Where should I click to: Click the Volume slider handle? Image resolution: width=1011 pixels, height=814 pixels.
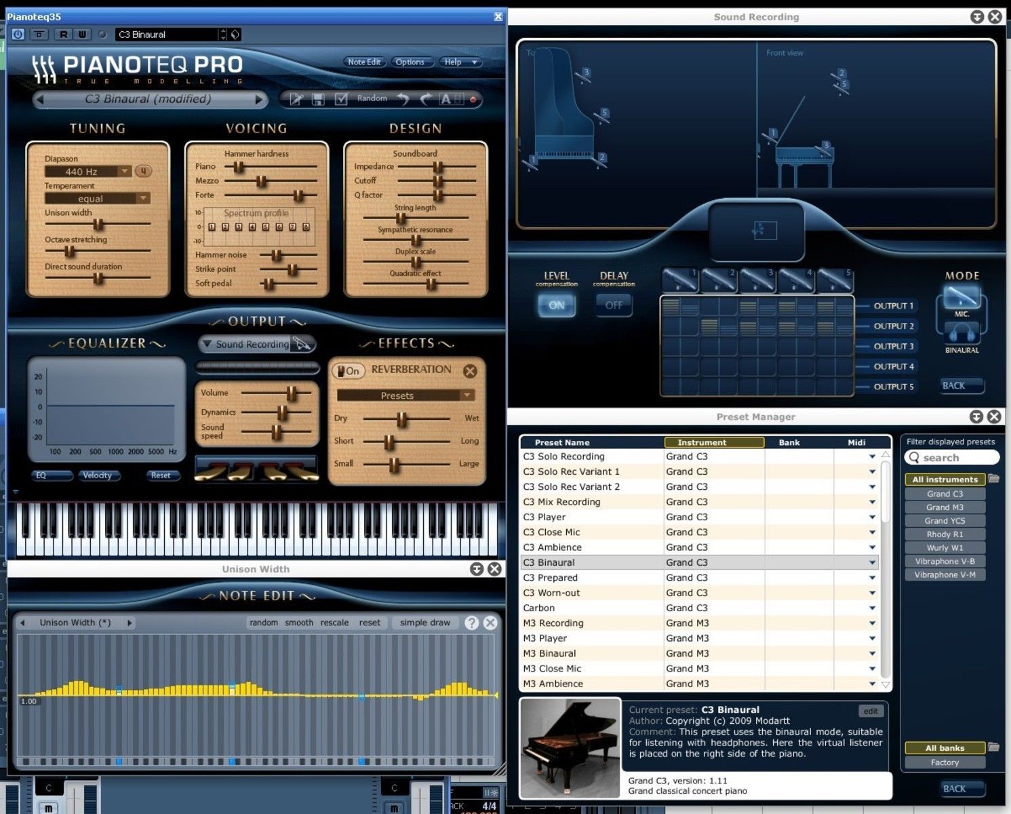coord(292,393)
